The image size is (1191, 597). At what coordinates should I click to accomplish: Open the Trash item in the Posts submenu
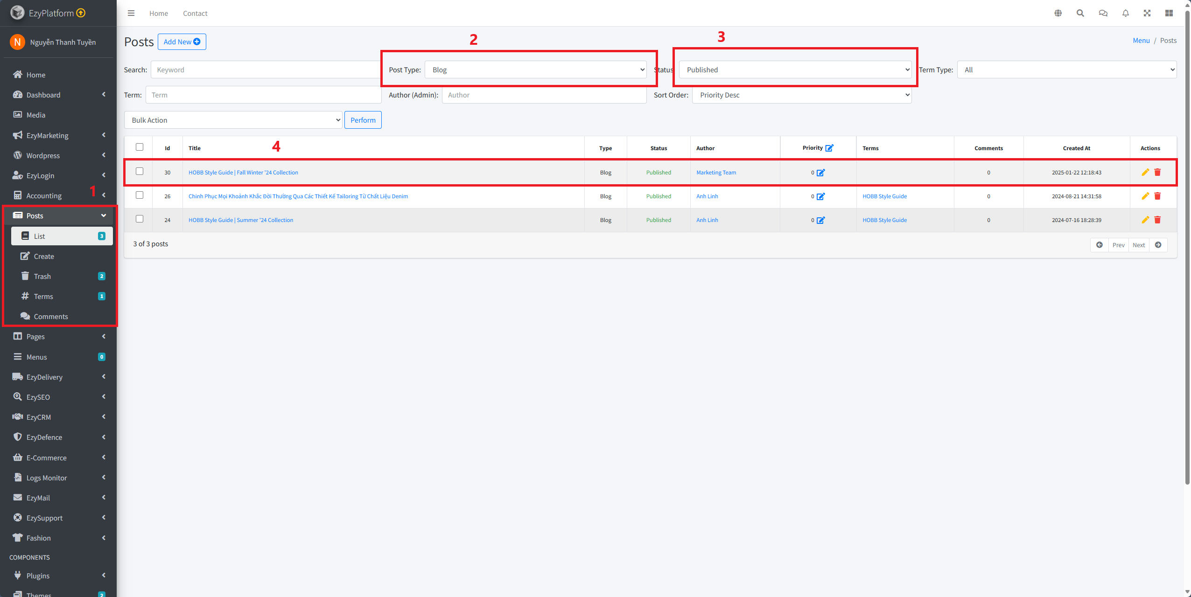tap(42, 276)
